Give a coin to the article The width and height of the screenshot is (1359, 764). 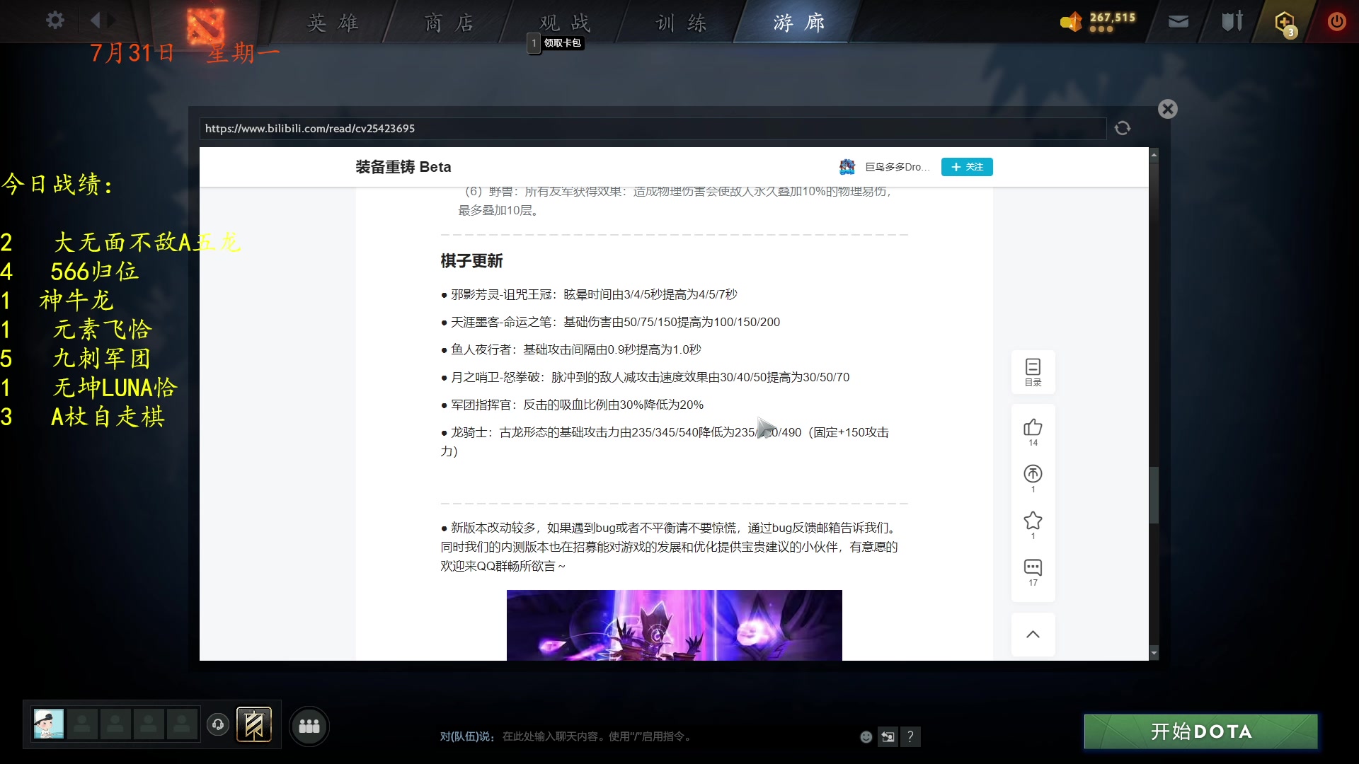(1033, 474)
